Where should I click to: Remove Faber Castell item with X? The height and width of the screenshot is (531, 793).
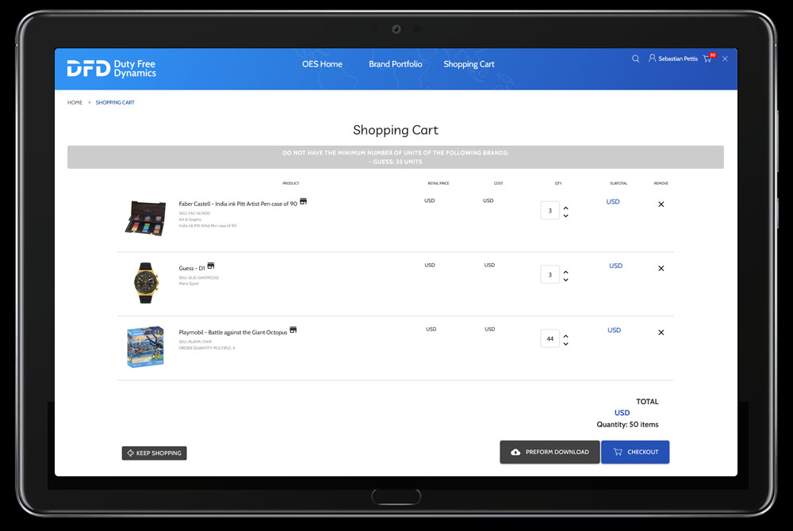(661, 204)
